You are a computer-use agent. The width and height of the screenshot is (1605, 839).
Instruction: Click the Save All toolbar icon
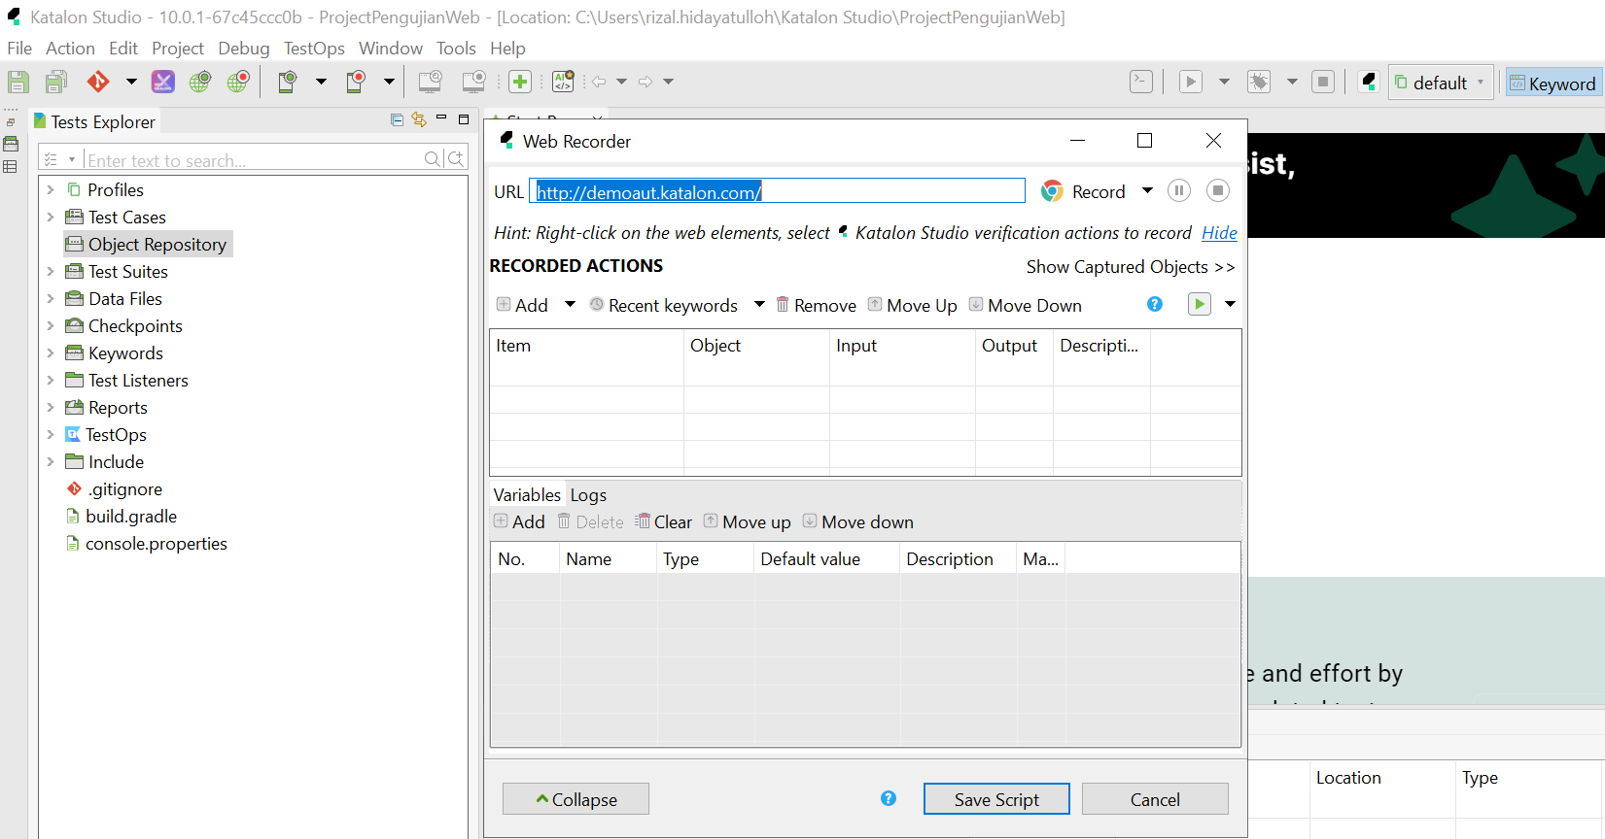coord(56,83)
